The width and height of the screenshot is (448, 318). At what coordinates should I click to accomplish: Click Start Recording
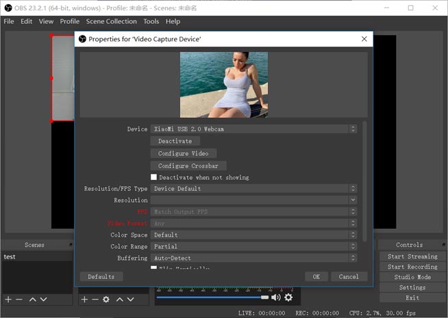coord(412,267)
